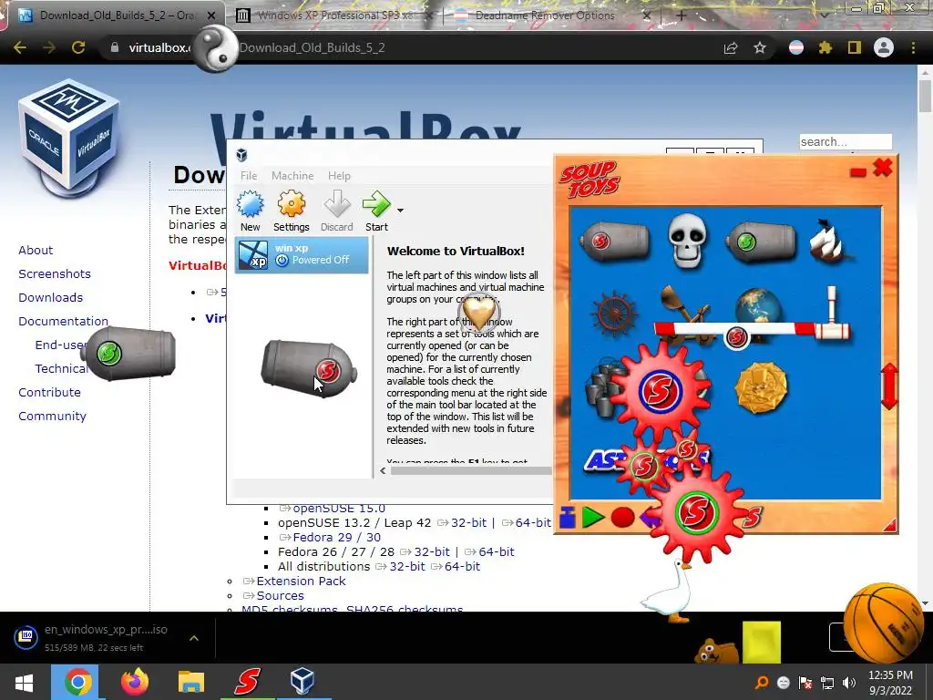Open Chrome from the taskbar
The height and width of the screenshot is (700, 933).
click(x=78, y=682)
